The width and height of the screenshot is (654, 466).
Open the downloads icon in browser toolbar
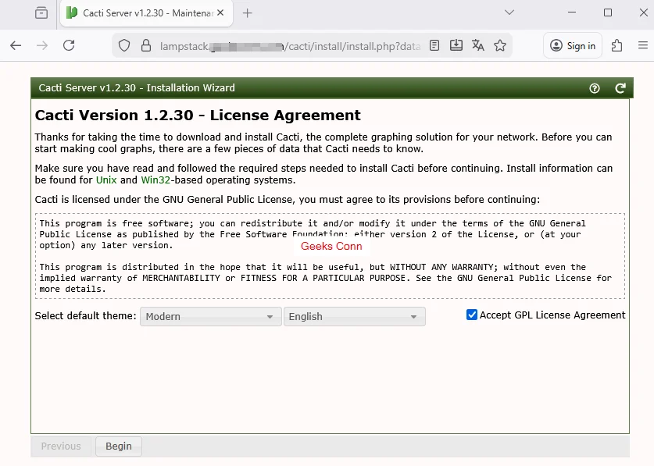456,45
